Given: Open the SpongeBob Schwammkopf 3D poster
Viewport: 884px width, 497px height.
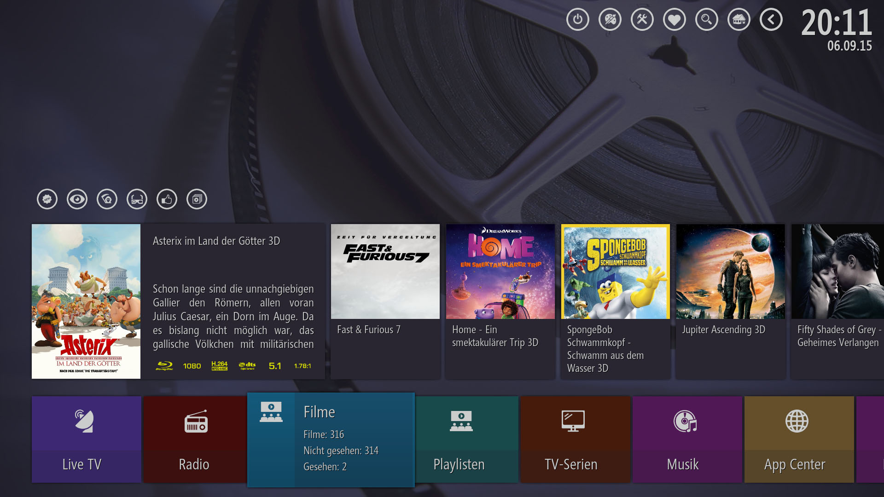Looking at the screenshot, I should [616, 272].
